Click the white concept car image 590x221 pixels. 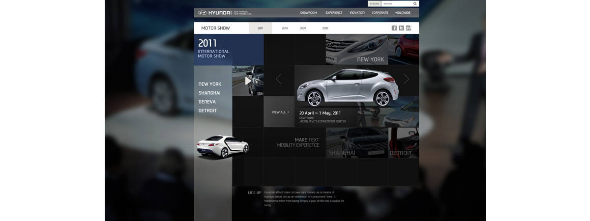(223, 146)
